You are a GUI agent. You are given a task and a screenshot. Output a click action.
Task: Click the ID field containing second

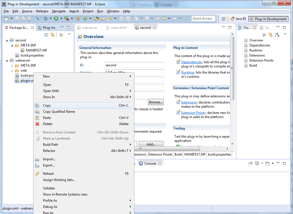click(x=134, y=65)
